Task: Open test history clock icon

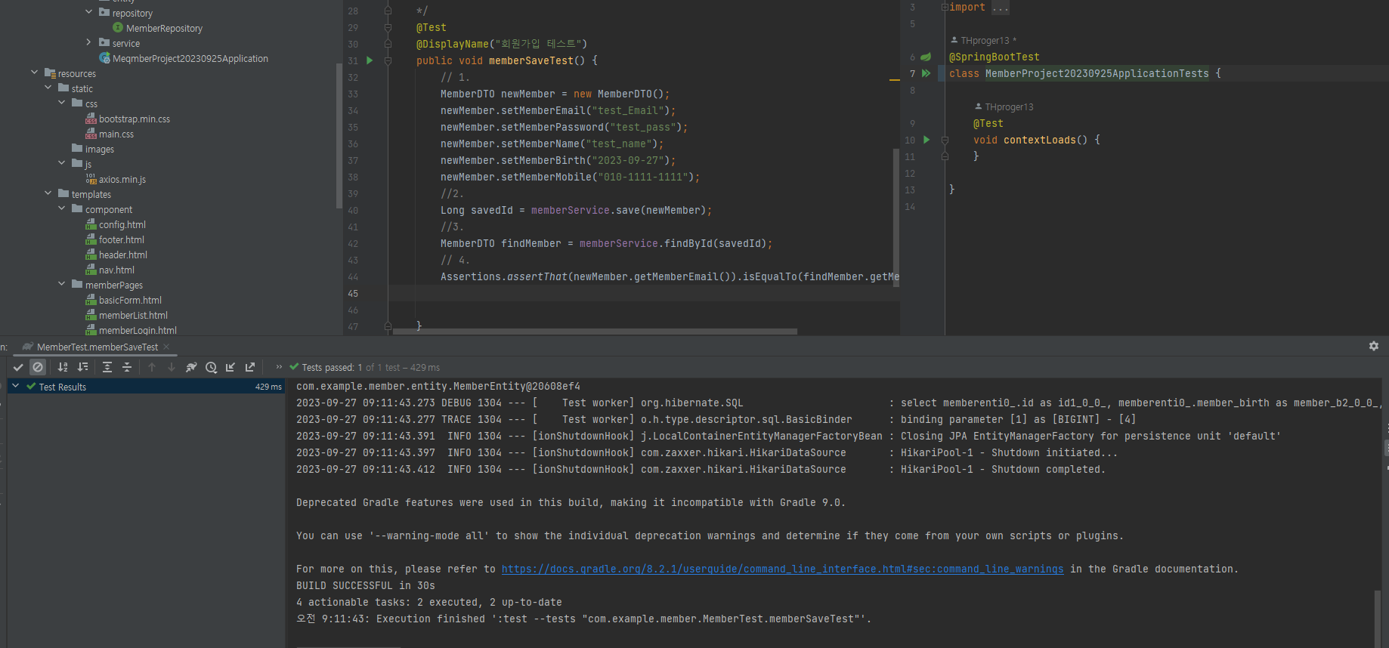Action: 211,368
